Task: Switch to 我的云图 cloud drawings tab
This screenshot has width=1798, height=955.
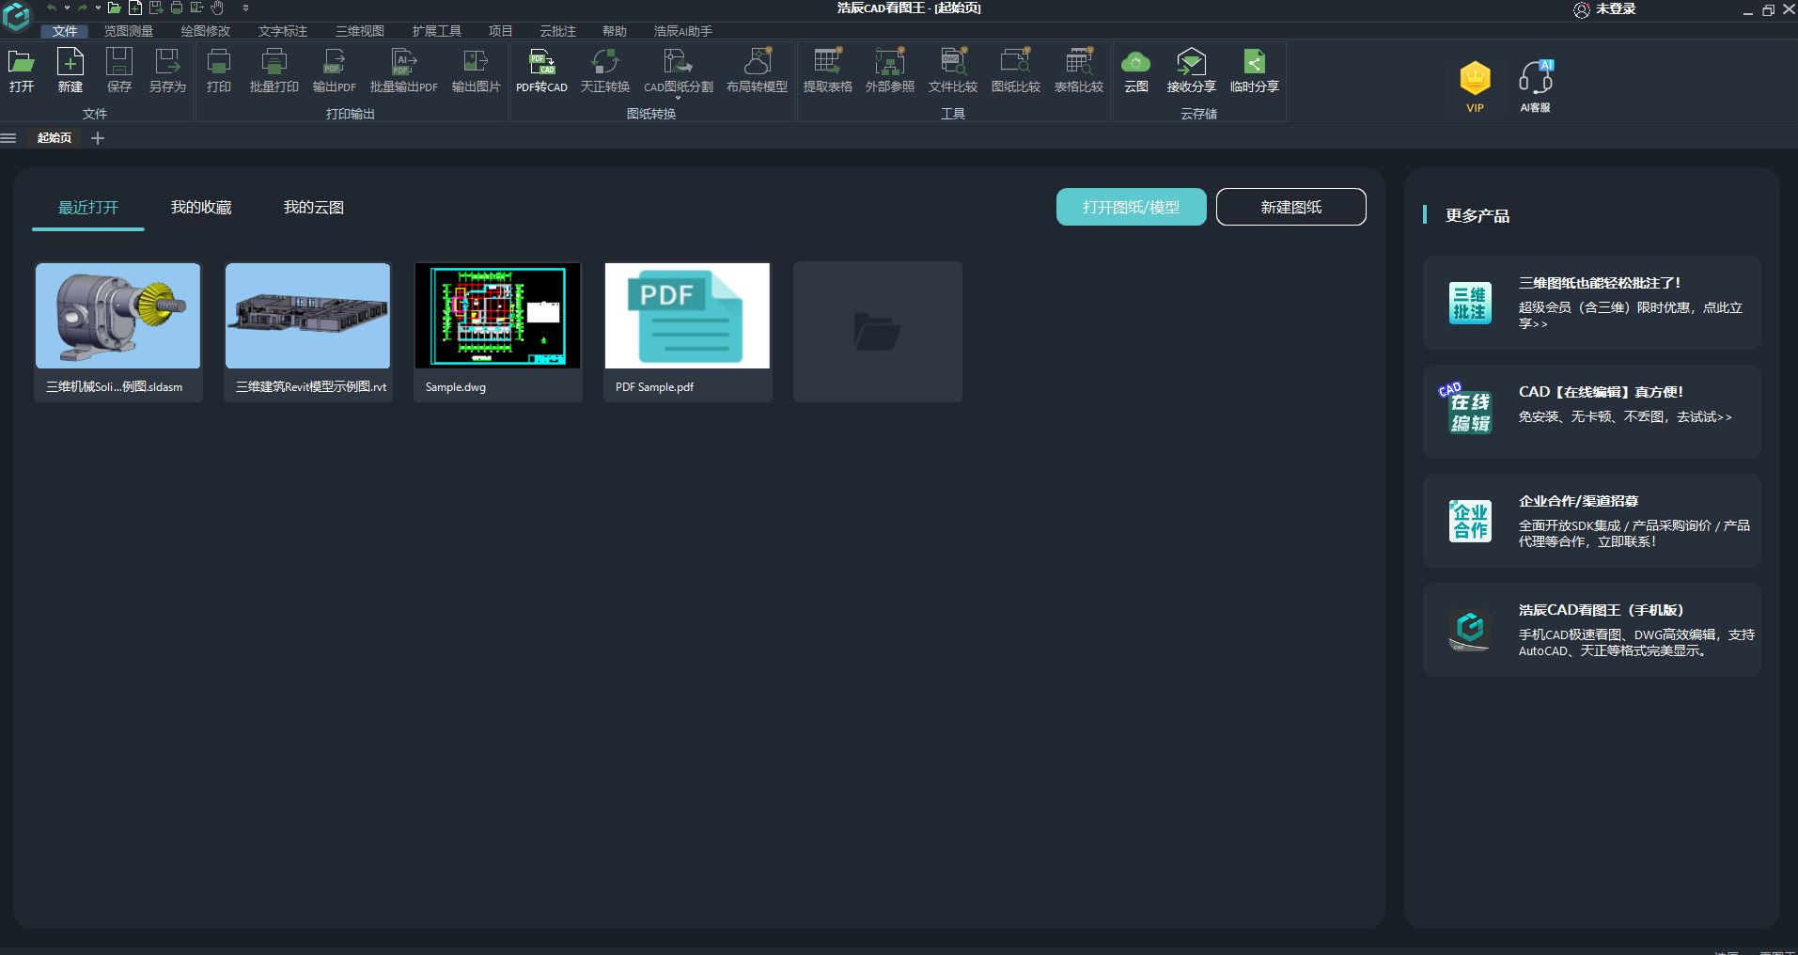Action: pyautogui.click(x=314, y=208)
